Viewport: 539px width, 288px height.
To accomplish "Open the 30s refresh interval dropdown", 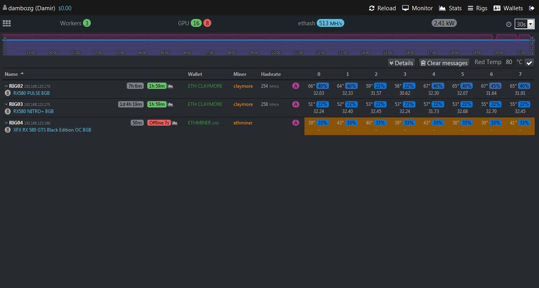I will point(524,24).
